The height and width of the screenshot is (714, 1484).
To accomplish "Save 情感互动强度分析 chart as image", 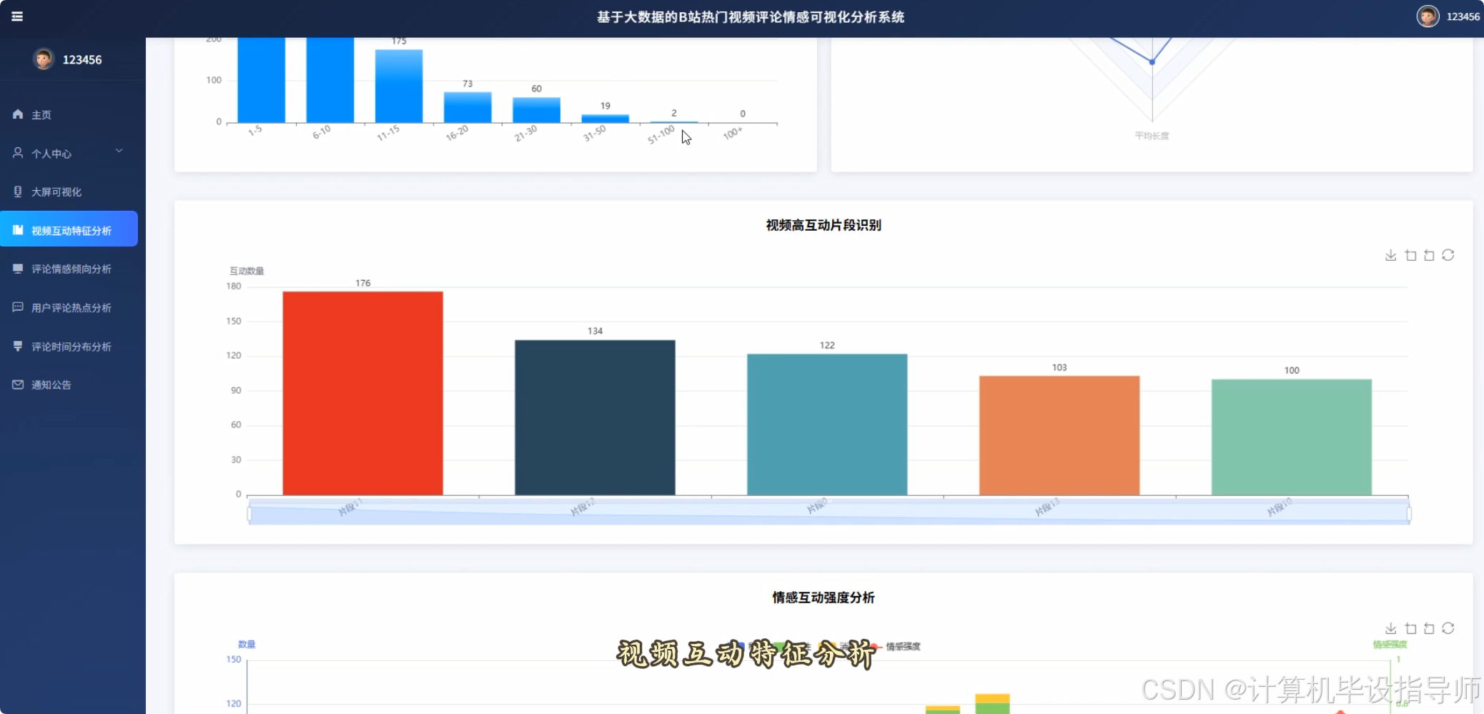I will coord(1391,628).
